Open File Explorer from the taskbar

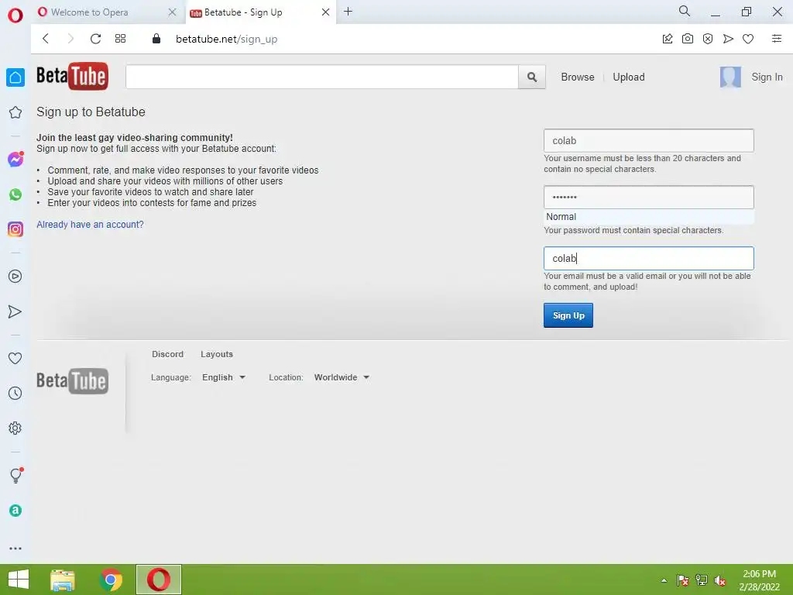[x=63, y=580]
